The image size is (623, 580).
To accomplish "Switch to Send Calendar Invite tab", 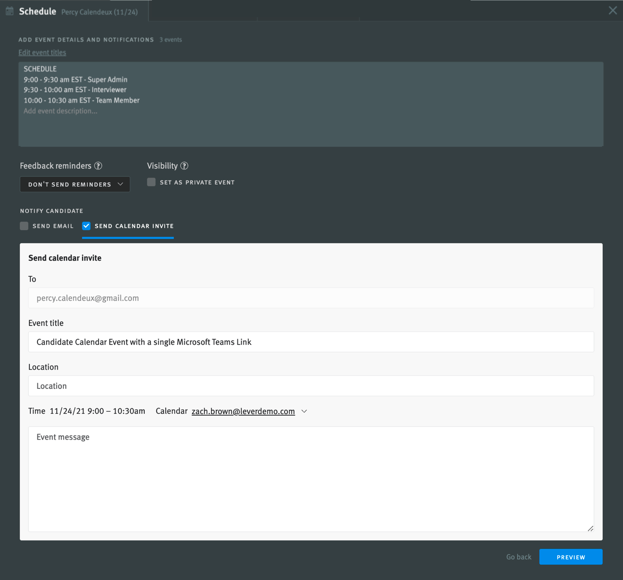I will (134, 226).
